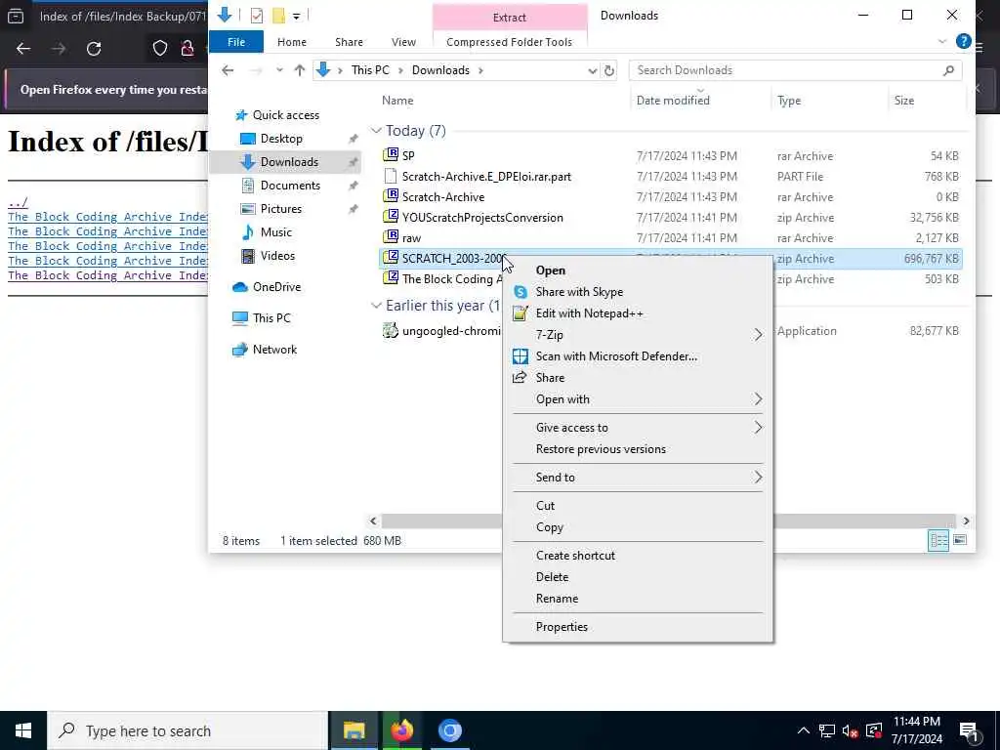Switch to the View ribbon tab
This screenshot has width=1000, height=750.
(x=403, y=41)
